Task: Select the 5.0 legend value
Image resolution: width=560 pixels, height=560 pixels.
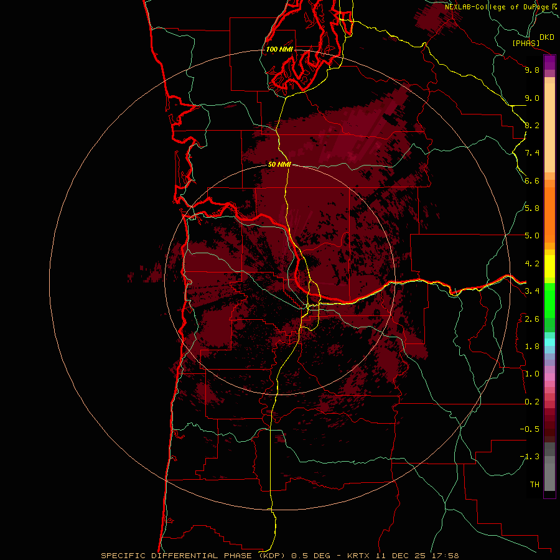Action: pyautogui.click(x=532, y=236)
